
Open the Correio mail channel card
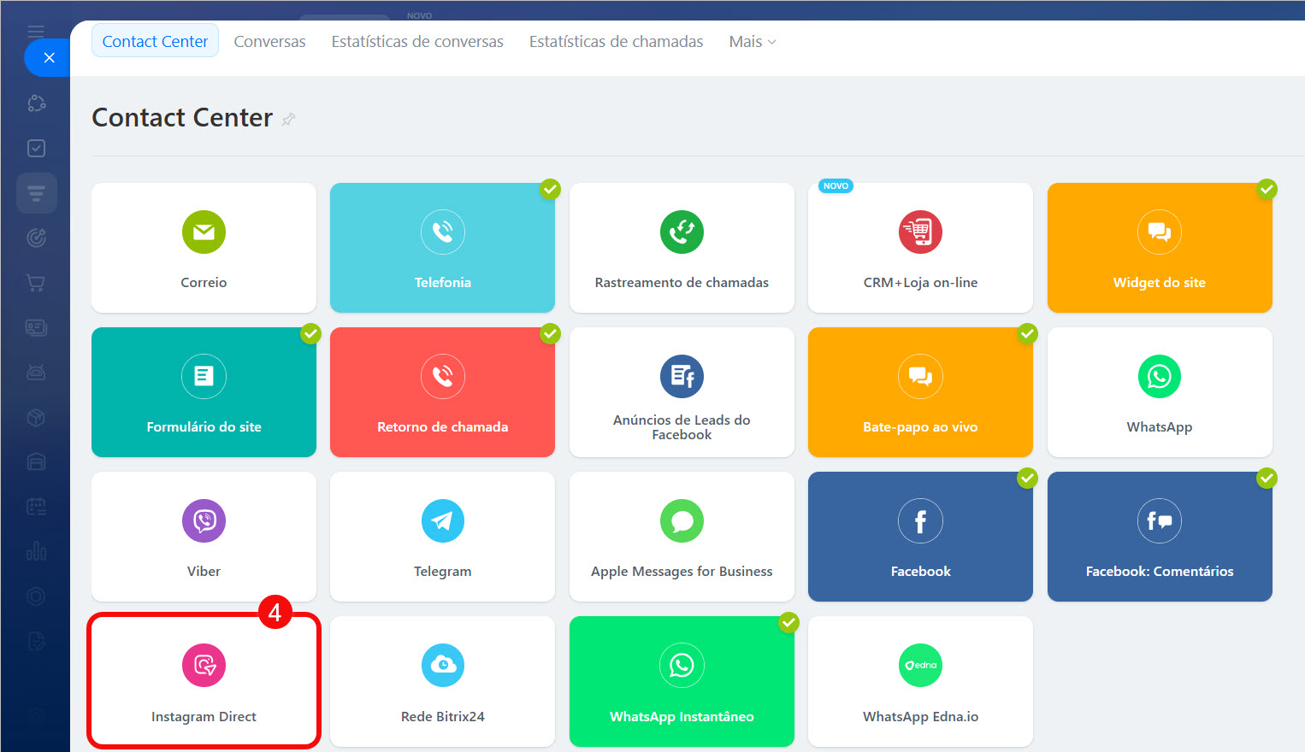click(204, 248)
